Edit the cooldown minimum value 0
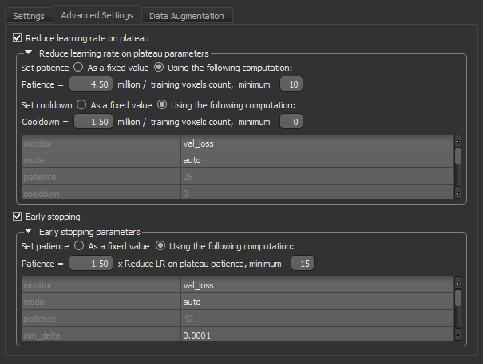This screenshot has width=483, height=364. click(x=291, y=122)
